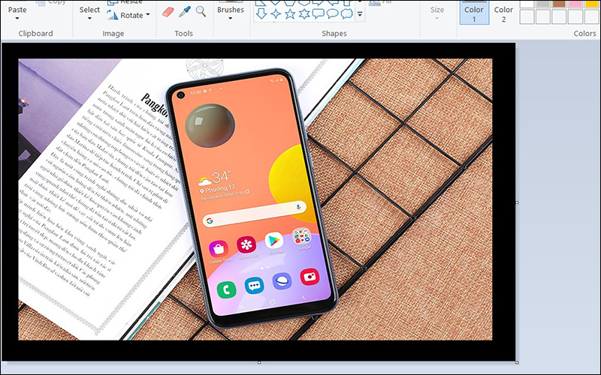Click the canvas right-edge resize handle

coord(518,202)
